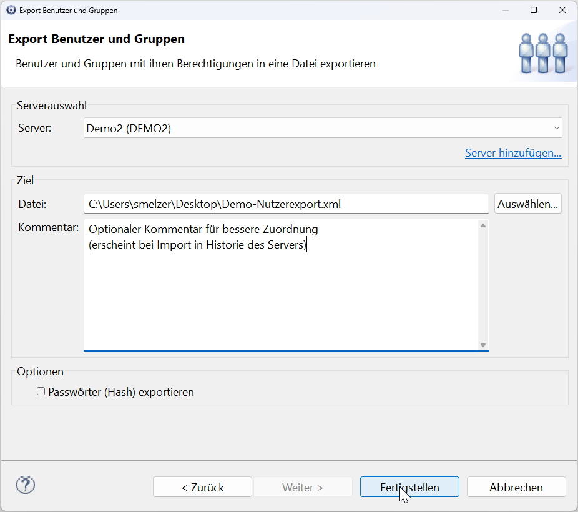Minimize the export dialog window
The image size is (578, 512).
[506, 10]
